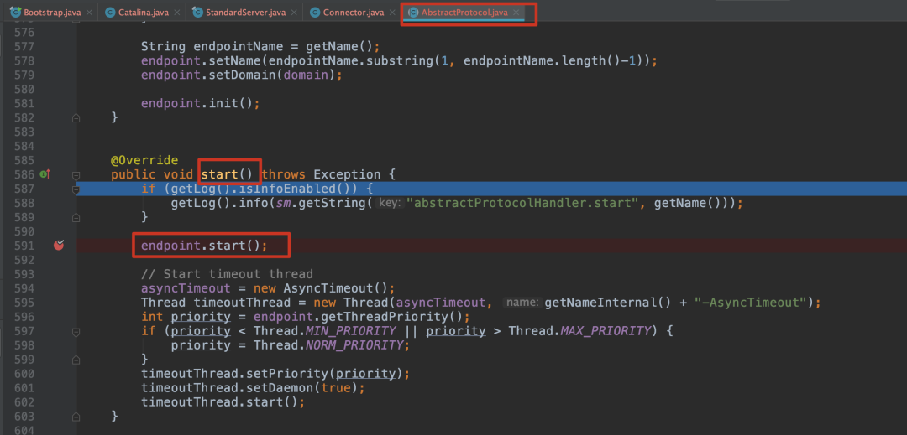Click the "// Start timeout thread" comment
Image resolution: width=907 pixels, height=435 pixels.
click(x=227, y=274)
